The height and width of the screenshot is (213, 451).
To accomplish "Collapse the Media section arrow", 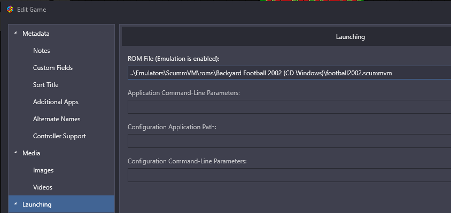I will click(15, 153).
